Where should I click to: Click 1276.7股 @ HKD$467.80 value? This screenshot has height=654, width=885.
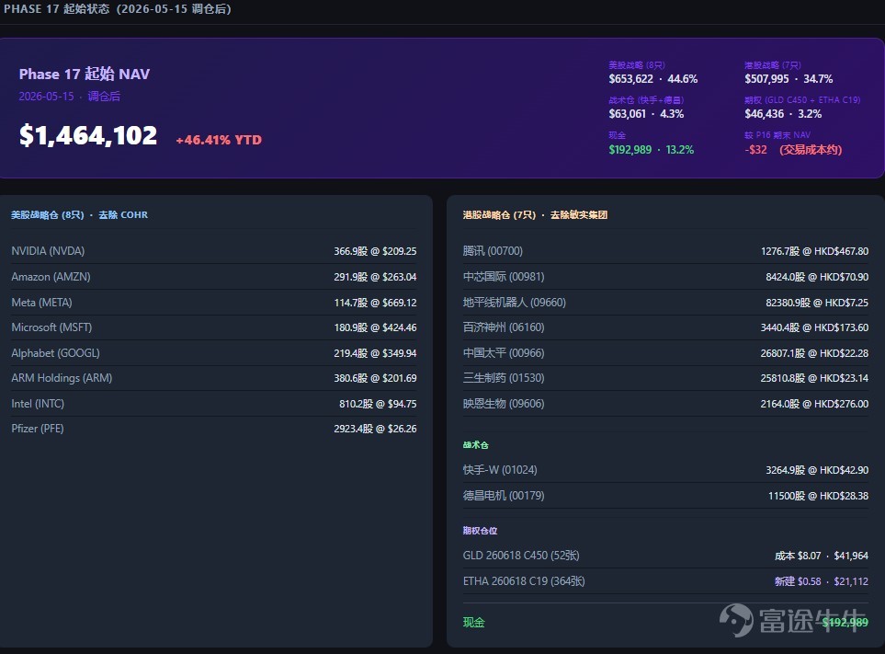pos(814,251)
